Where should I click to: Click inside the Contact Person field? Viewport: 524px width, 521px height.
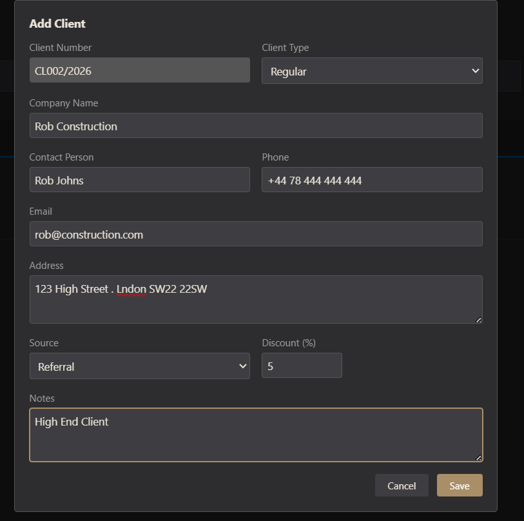[x=139, y=180]
